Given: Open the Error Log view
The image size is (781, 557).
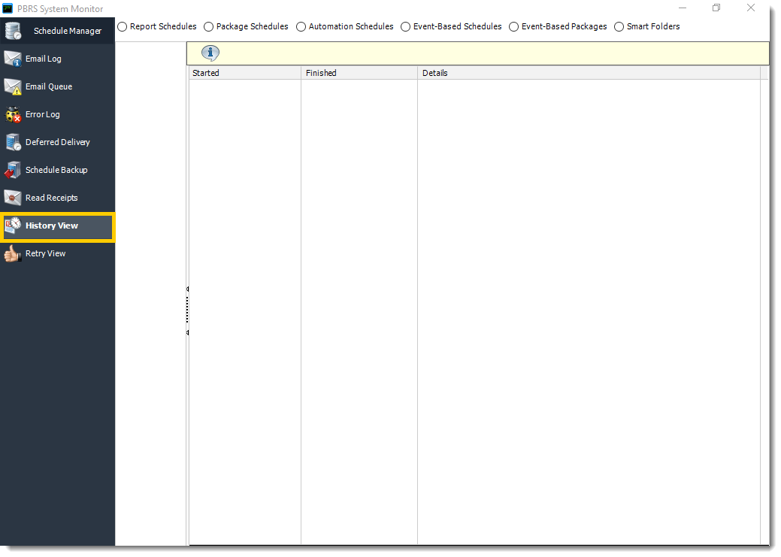Looking at the screenshot, I should pos(57,114).
